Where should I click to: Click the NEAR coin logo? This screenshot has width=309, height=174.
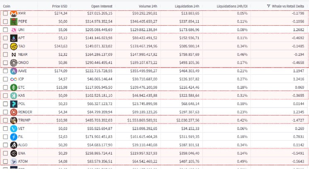(x=14, y=54)
